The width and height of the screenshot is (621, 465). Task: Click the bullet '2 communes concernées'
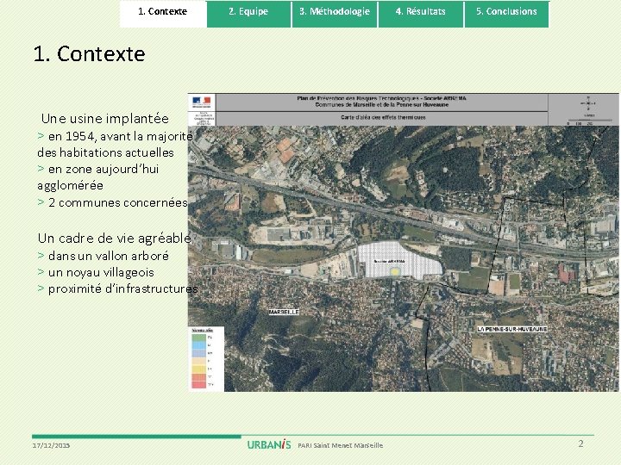coord(112,202)
